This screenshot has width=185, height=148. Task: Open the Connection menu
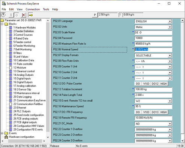click(33, 9)
